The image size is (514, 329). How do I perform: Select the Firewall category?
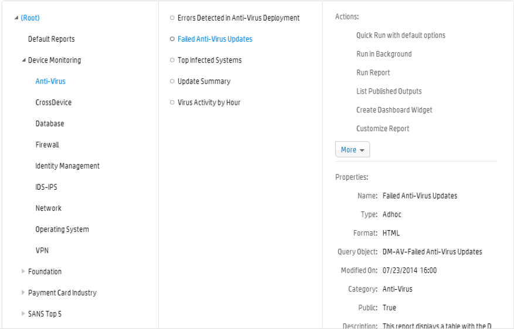(47, 145)
